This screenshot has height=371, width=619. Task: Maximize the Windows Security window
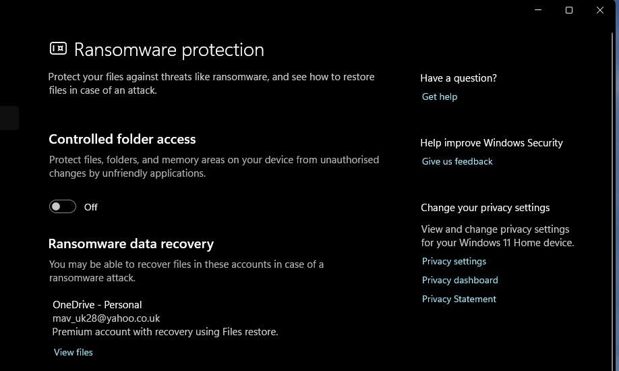pyautogui.click(x=569, y=10)
